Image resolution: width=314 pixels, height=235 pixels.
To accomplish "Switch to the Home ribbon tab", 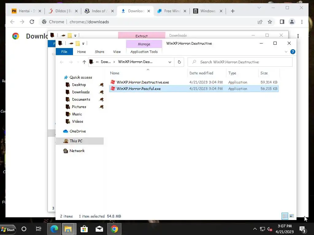I will (x=82, y=51).
